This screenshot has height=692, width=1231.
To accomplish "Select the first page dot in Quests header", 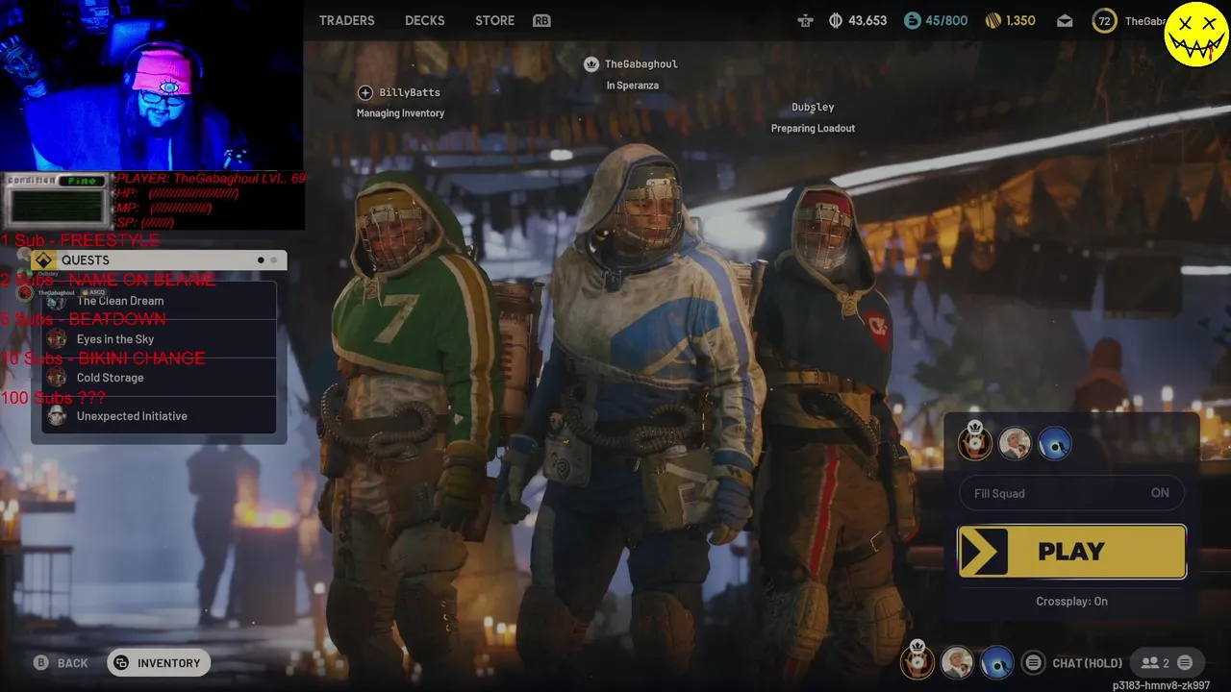I will tap(261, 259).
